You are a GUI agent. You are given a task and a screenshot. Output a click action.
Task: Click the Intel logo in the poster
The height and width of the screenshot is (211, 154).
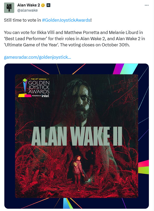click(45, 96)
